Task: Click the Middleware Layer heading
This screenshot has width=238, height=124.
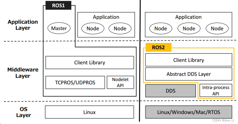Action: click(x=23, y=73)
